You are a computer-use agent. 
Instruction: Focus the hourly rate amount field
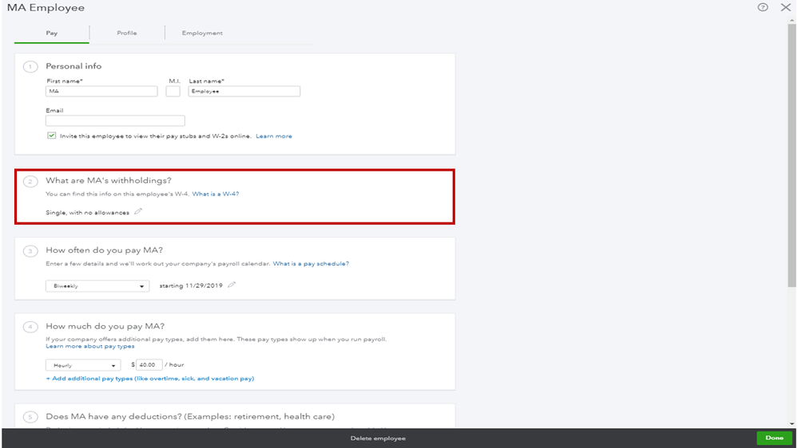coord(149,365)
